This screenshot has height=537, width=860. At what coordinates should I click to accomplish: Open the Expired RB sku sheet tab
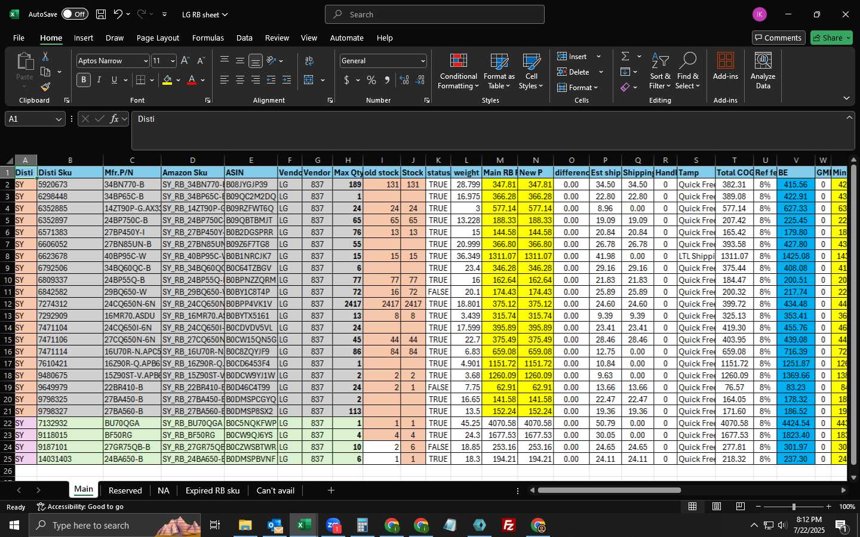213,490
